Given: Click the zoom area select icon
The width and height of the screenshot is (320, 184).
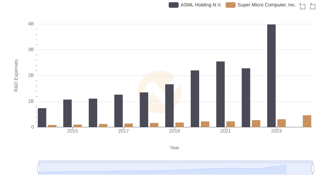Looking at the screenshot, I should 302,6.
